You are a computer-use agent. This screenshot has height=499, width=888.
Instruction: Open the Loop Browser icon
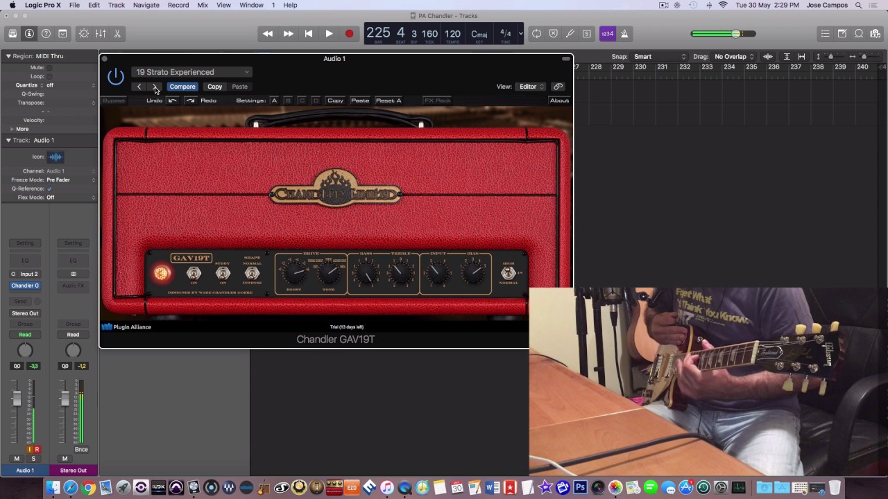coord(858,33)
